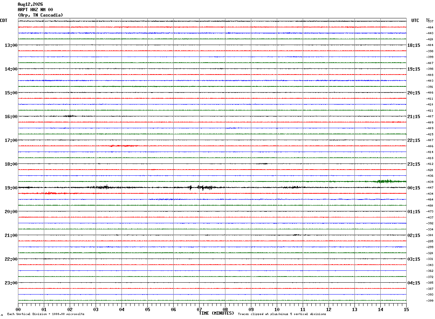Click the 13:00 CDT time label
Image resolution: width=435 pixels, height=319 pixels.
pyautogui.click(x=11, y=45)
